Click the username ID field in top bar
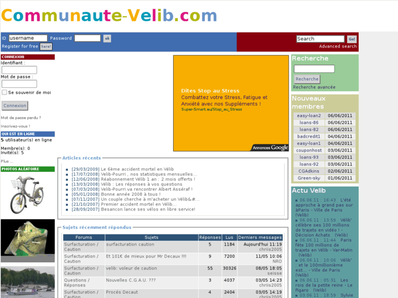This screenshot has height=298, width=398. pos(28,38)
